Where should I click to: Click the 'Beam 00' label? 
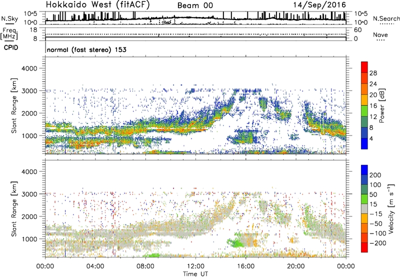[x=195, y=5]
